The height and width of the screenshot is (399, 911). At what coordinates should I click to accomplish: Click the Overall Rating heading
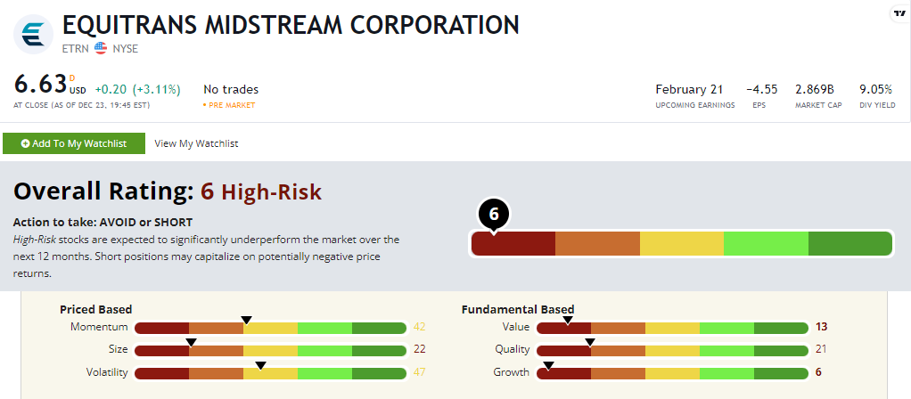(x=103, y=191)
